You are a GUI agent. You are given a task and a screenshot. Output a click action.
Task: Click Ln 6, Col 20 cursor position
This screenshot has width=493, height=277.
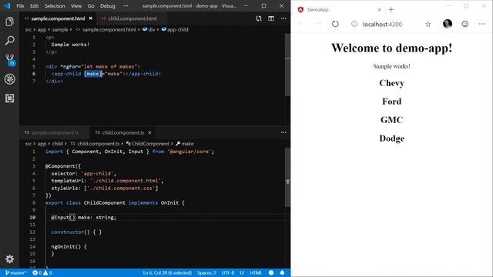point(167,272)
